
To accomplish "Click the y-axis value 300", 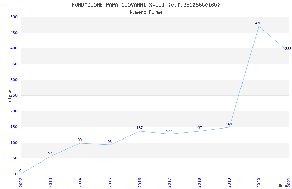I will click(x=14, y=80).
